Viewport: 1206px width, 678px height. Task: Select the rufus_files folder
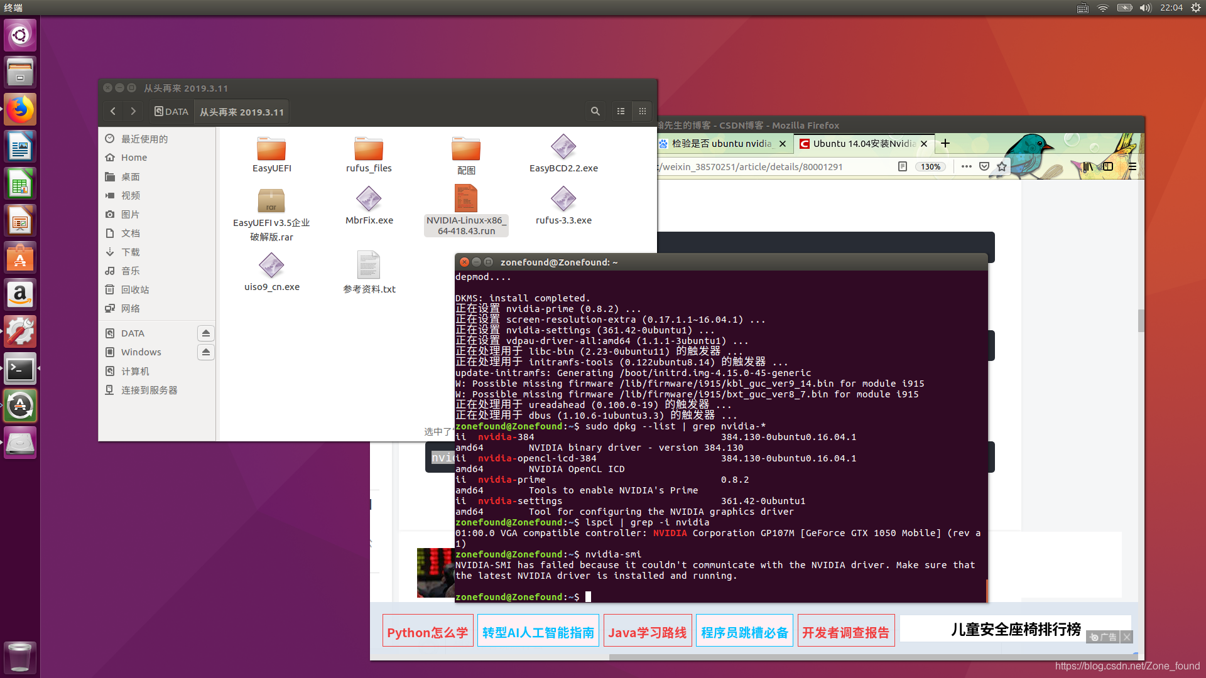click(x=369, y=154)
